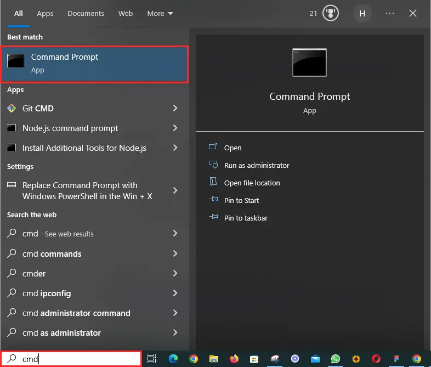Viewport: 431px width, 367px height.
Task: Expand the cmd web results arrow
Action: pyautogui.click(x=175, y=233)
